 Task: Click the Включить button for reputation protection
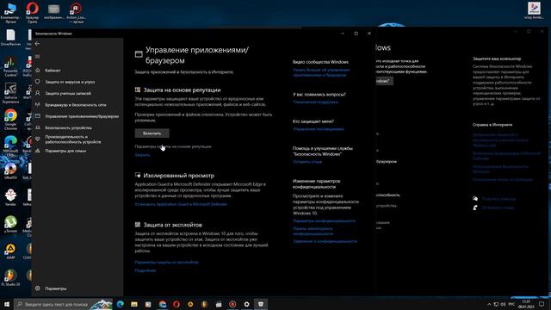[152, 133]
